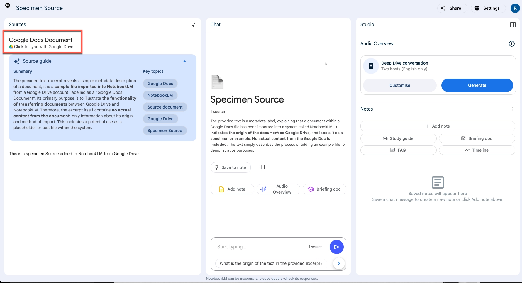Send the chat message
This screenshot has width=522, height=283.
click(336, 247)
